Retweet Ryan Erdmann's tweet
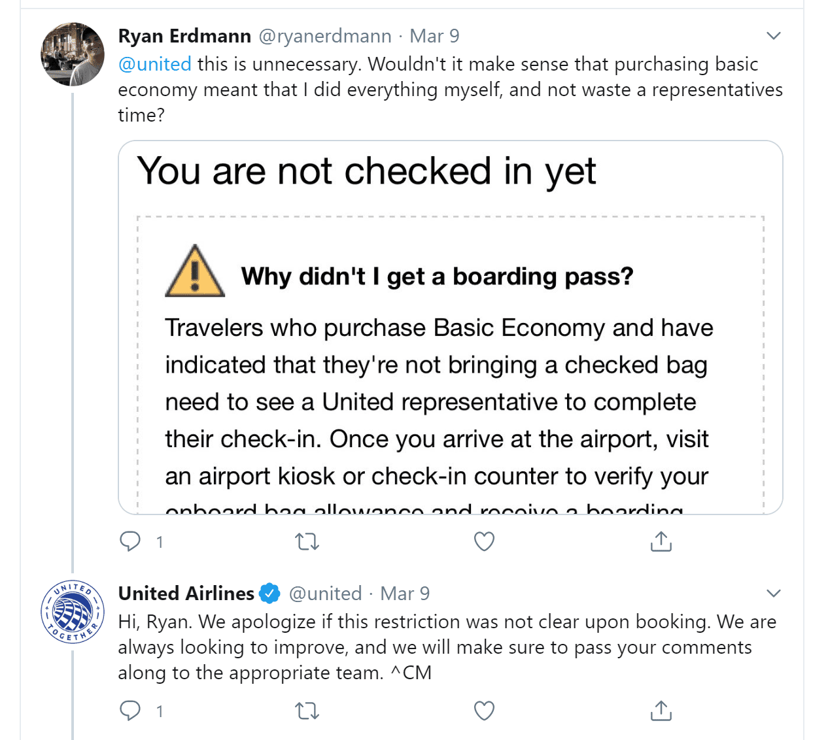828x740 pixels. (x=307, y=541)
